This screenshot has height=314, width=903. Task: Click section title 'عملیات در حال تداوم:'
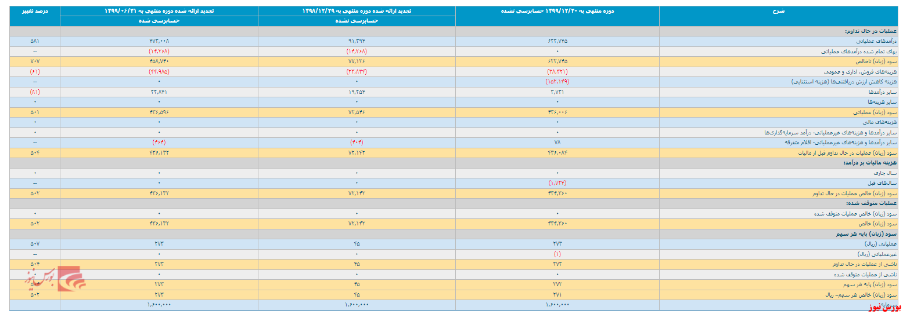click(869, 31)
